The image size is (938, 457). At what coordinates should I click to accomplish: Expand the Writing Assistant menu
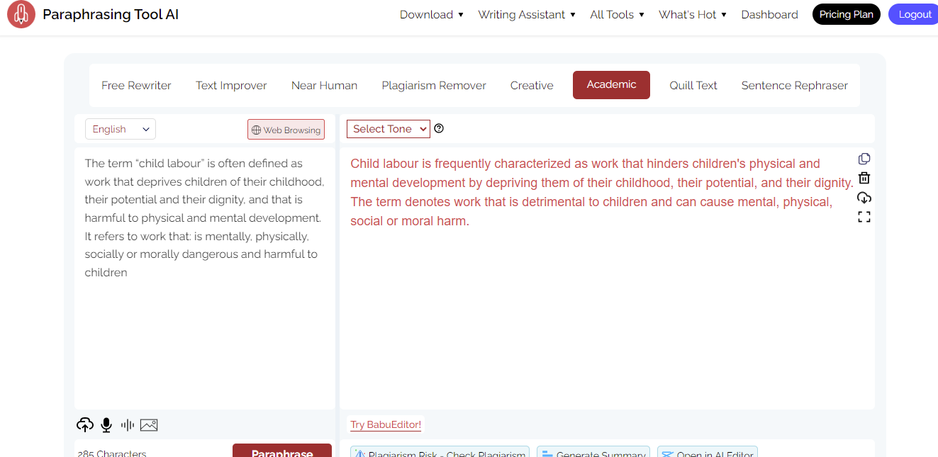527,15
